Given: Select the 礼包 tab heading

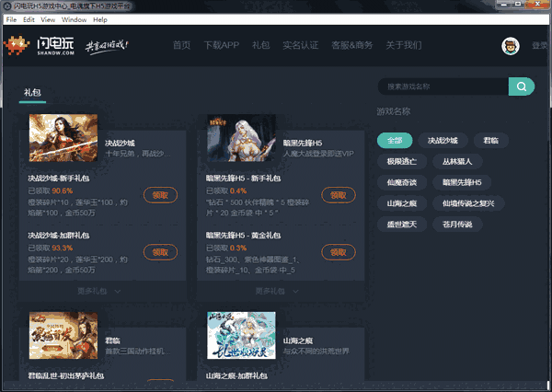Looking at the screenshot, I should point(32,93).
